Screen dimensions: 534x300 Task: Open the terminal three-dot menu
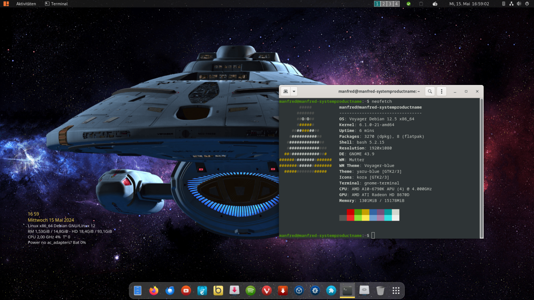pos(441,91)
